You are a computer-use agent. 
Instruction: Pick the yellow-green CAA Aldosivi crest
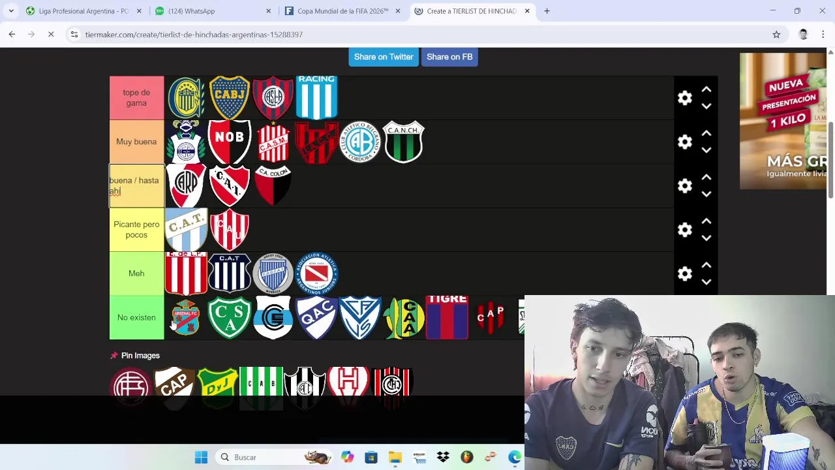[x=404, y=317]
